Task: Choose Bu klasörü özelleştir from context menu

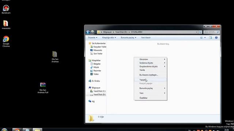Action: click(150, 75)
